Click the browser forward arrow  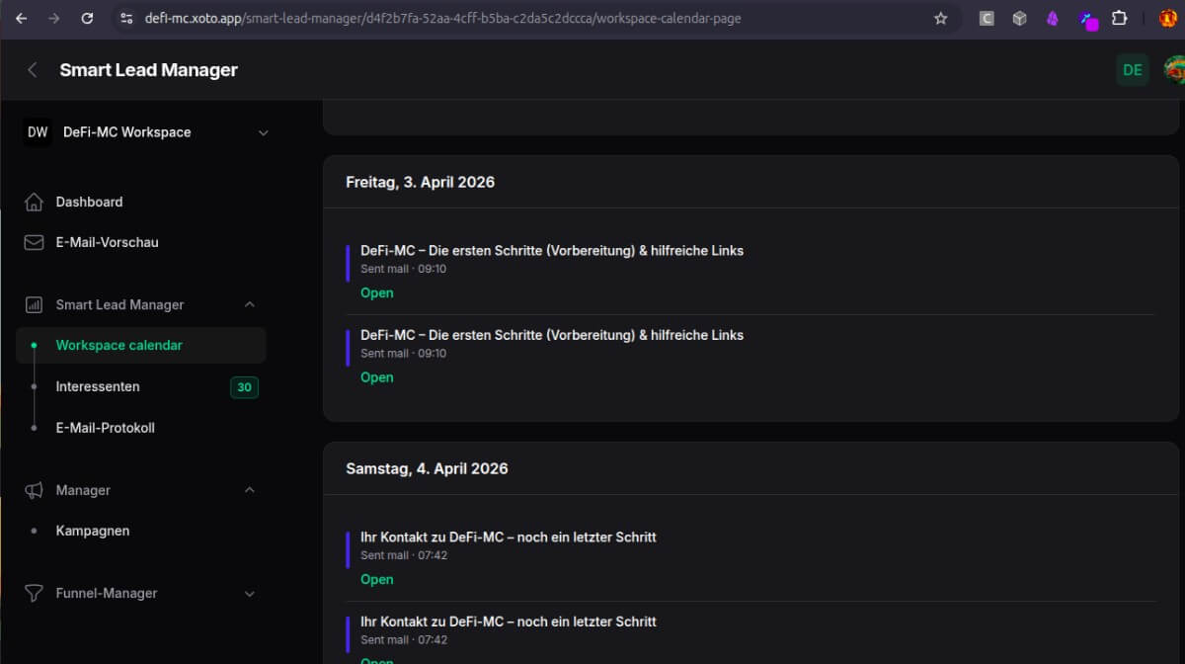click(x=53, y=18)
